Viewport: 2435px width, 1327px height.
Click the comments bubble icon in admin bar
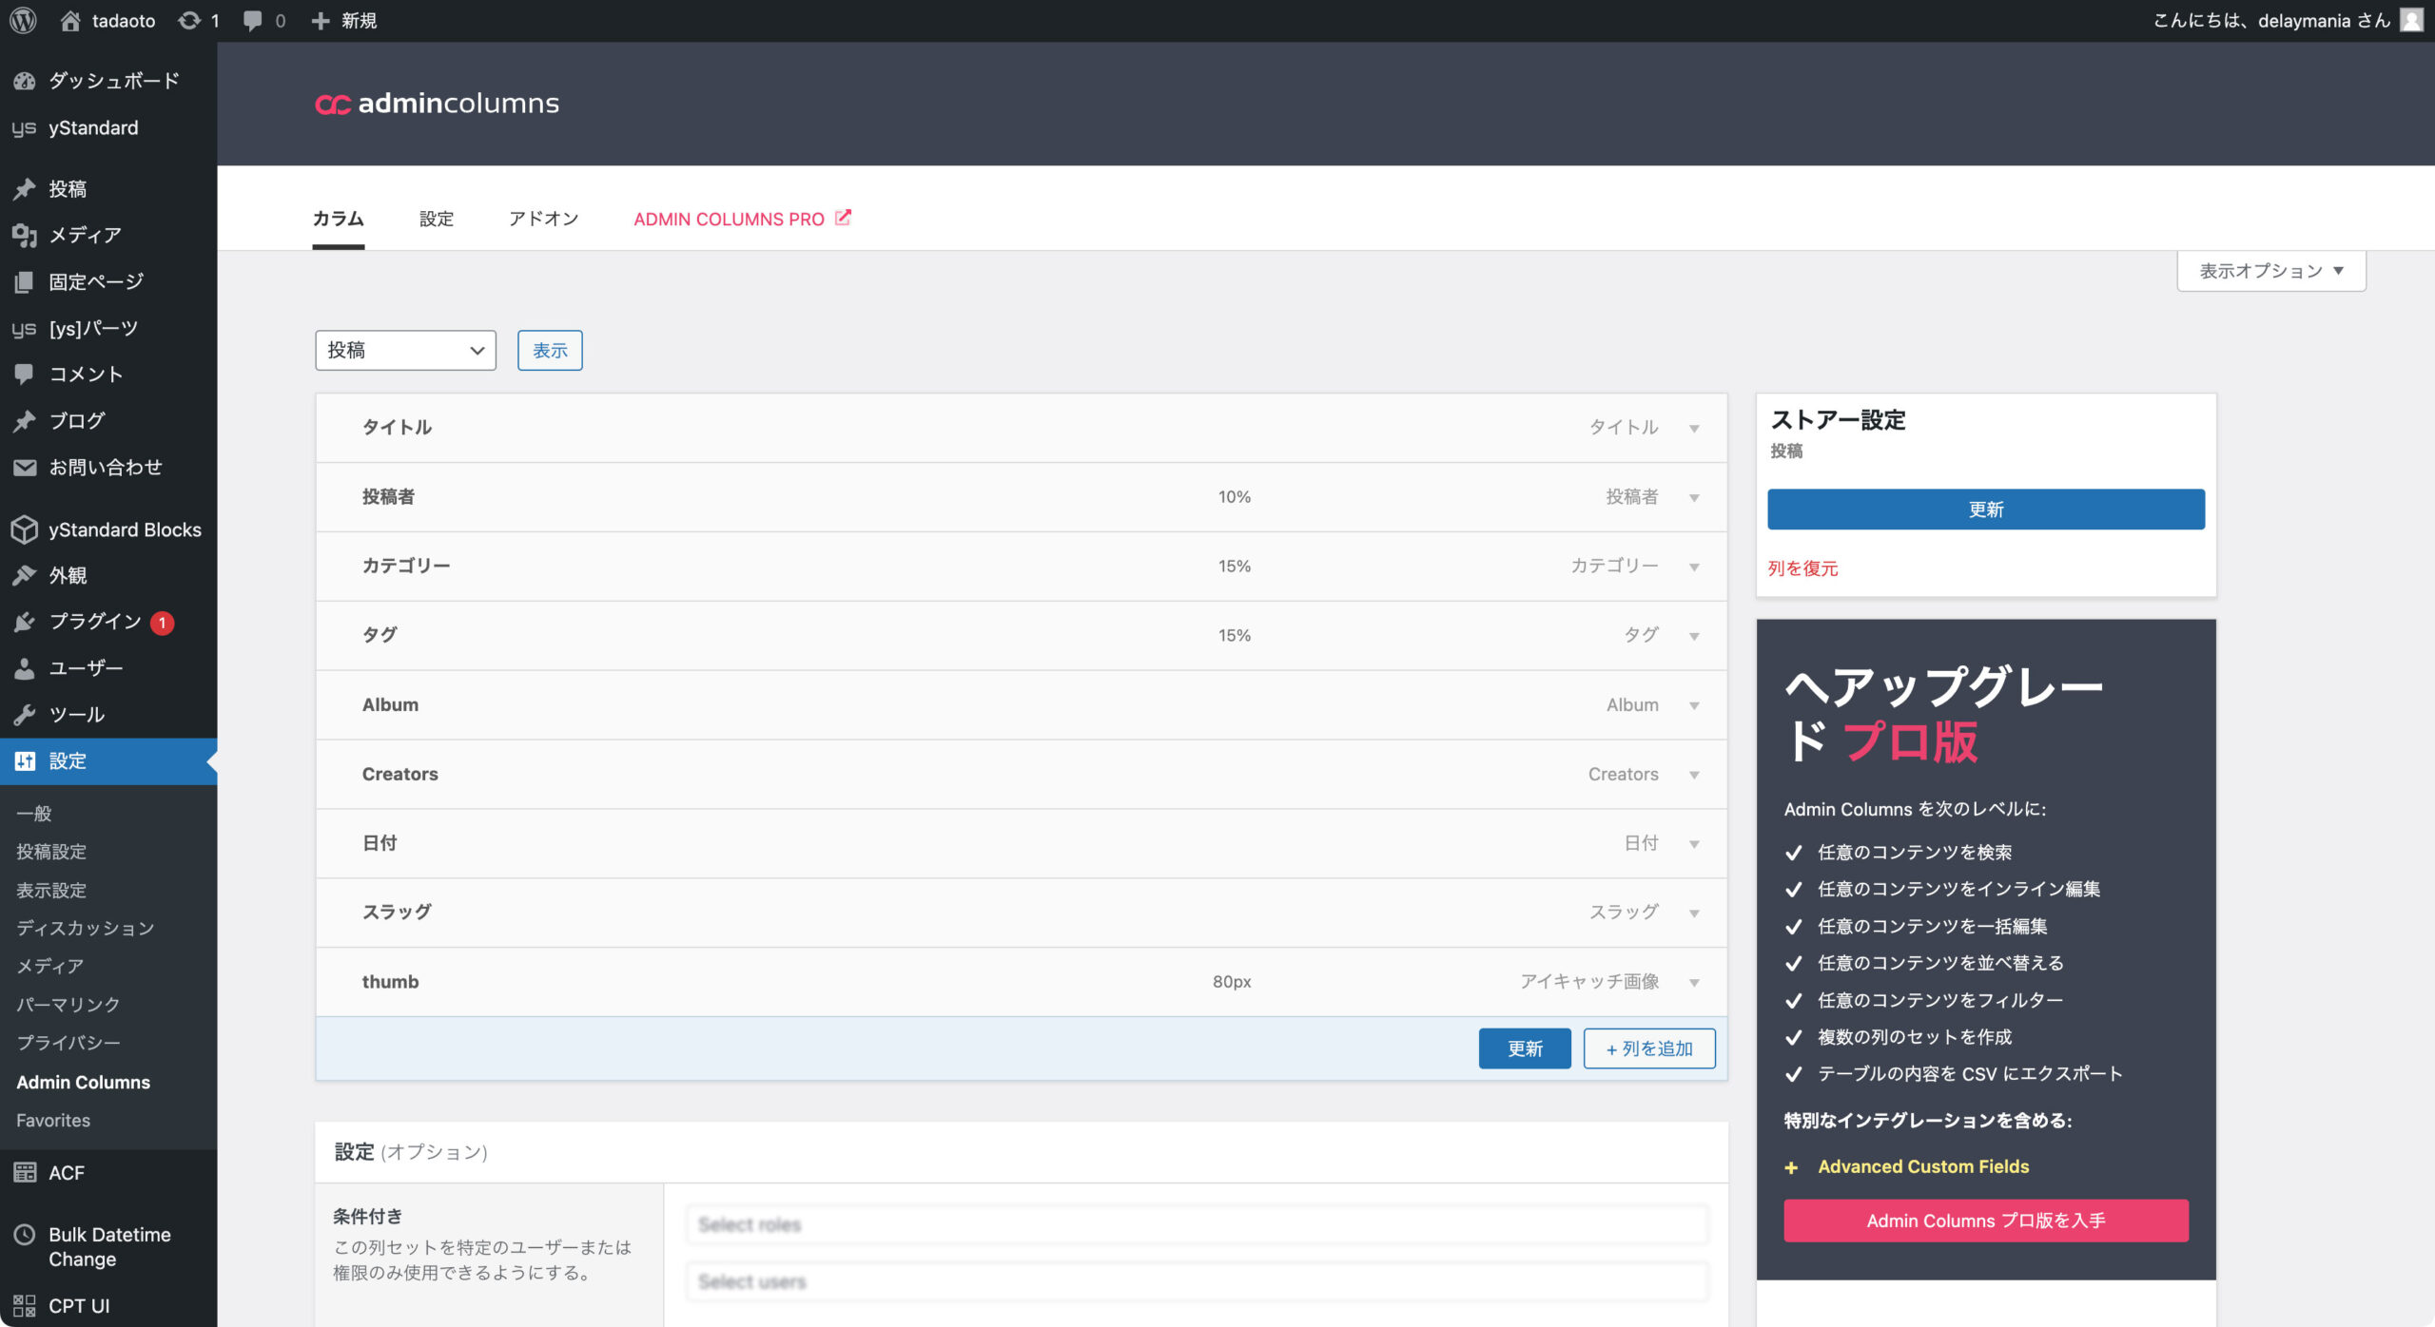coord(252,20)
